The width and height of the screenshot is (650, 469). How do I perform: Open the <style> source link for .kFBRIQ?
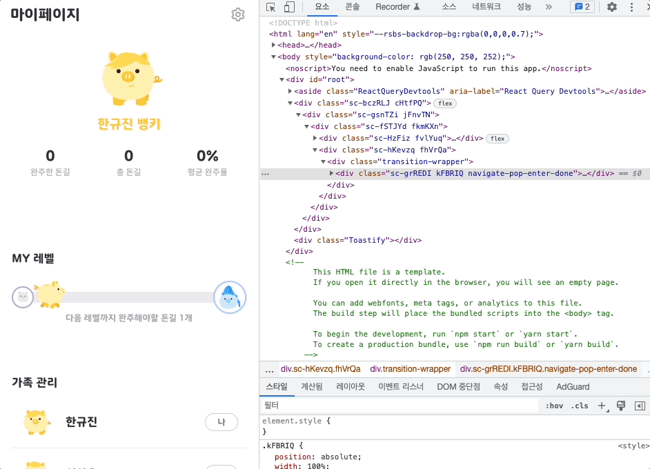[x=633, y=446]
